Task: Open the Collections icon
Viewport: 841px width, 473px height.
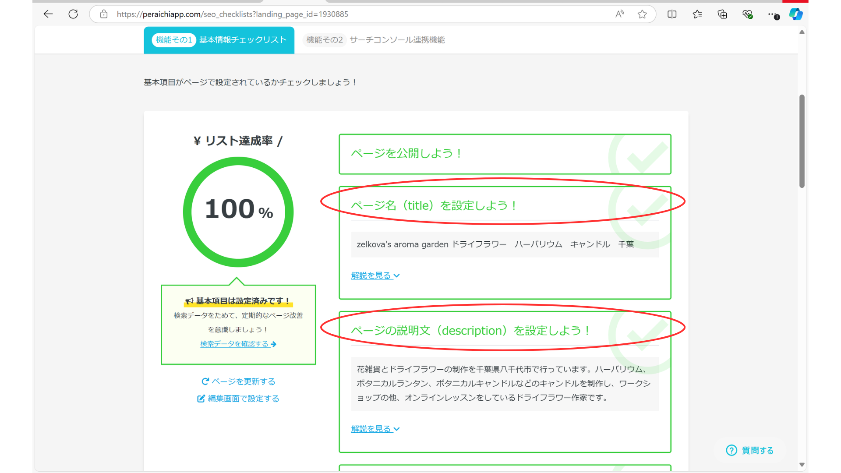Action: [x=722, y=14]
